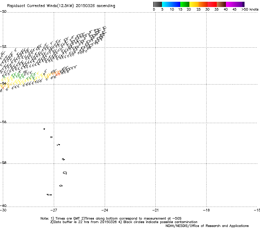This screenshot has height=228, width=260.
Task: Click the legend value '45'
Action: coord(234,9)
